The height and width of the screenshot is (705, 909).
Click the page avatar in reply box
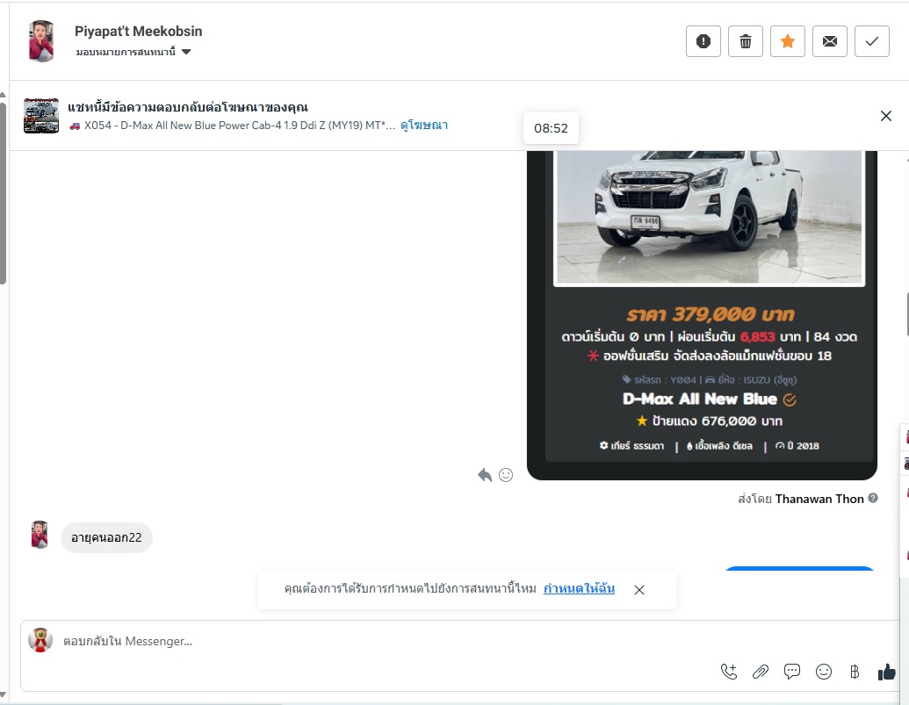tap(40, 640)
